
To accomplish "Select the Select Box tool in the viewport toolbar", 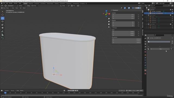I will (2, 11).
